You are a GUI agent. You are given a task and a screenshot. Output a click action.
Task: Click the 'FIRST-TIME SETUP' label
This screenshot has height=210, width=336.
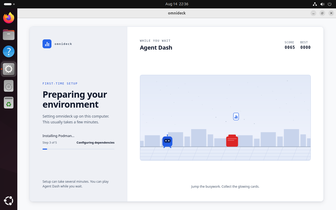(60, 83)
